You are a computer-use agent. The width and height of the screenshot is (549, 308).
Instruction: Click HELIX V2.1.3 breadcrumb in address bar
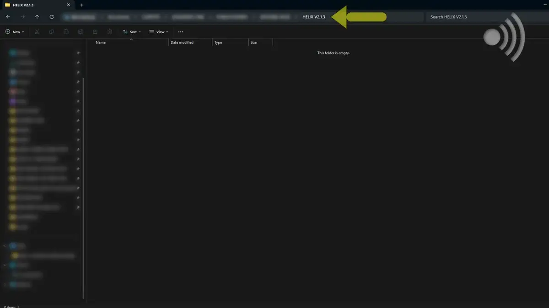[313, 17]
